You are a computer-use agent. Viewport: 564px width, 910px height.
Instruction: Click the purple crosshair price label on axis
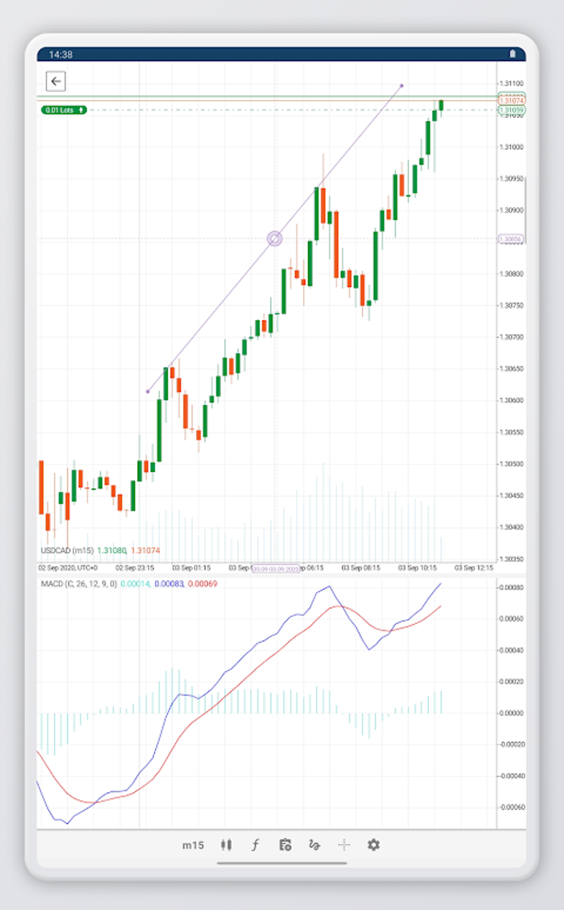510,239
